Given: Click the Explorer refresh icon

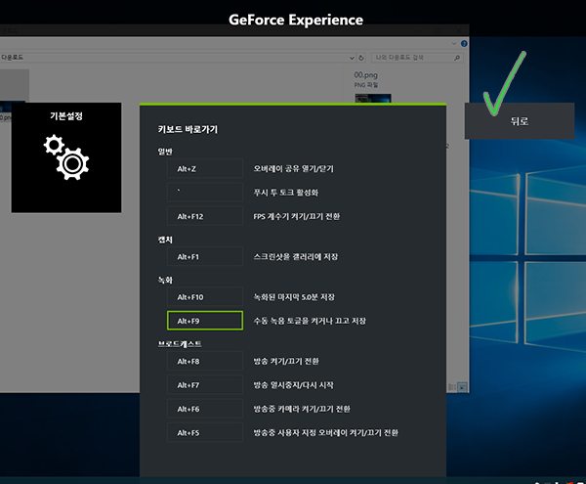Looking at the screenshot, I should click(x=361, y=58).
